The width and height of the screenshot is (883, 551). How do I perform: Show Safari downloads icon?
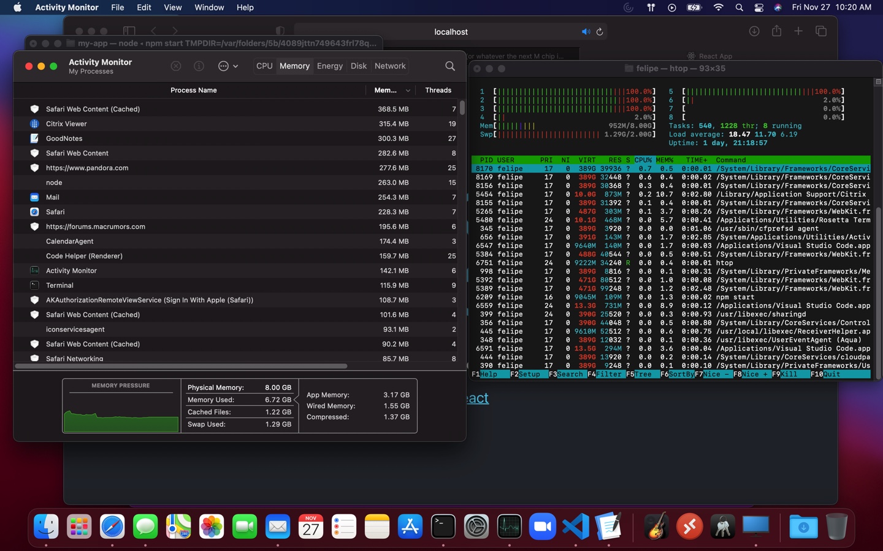[754, 31]
